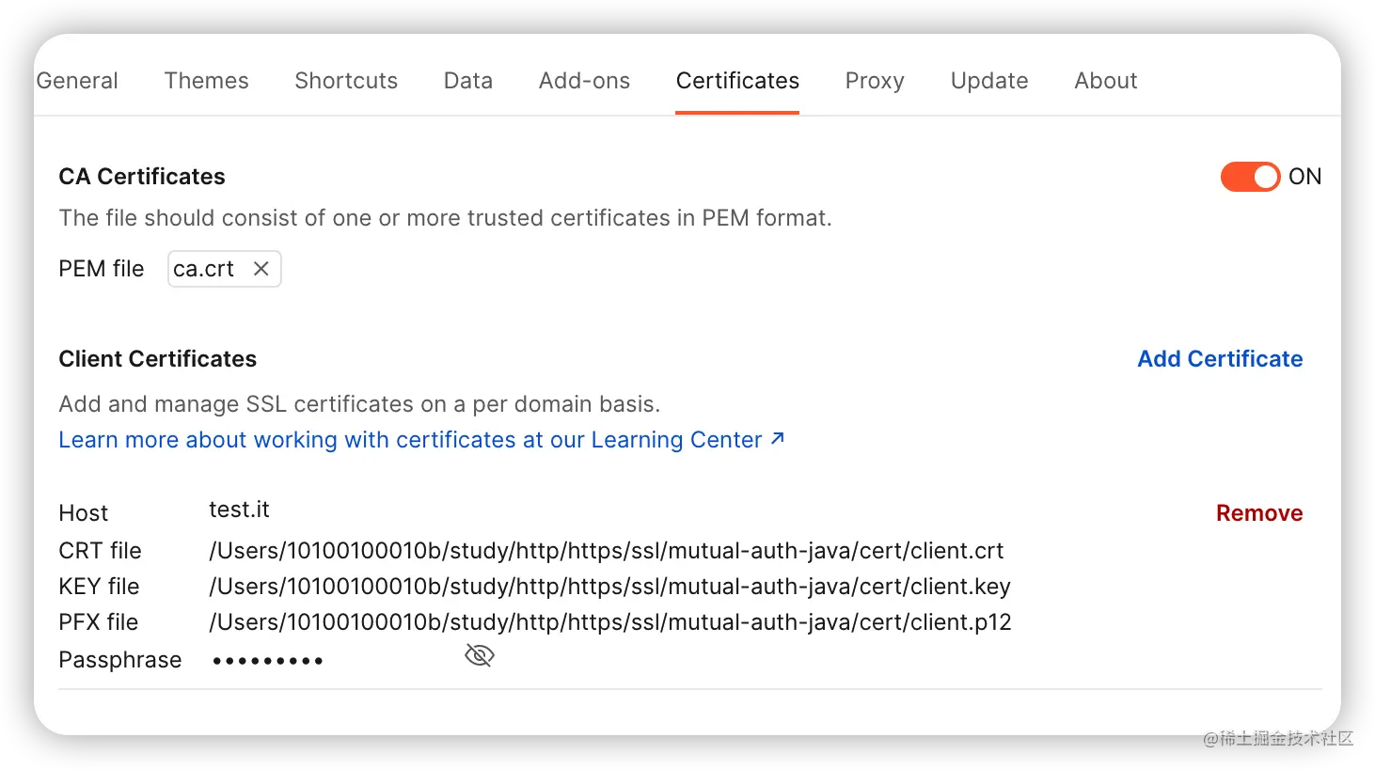Select the client.p12 file path
This screenshot has height=769, width=1375.
pyautogui.click(x=610, y=622)
